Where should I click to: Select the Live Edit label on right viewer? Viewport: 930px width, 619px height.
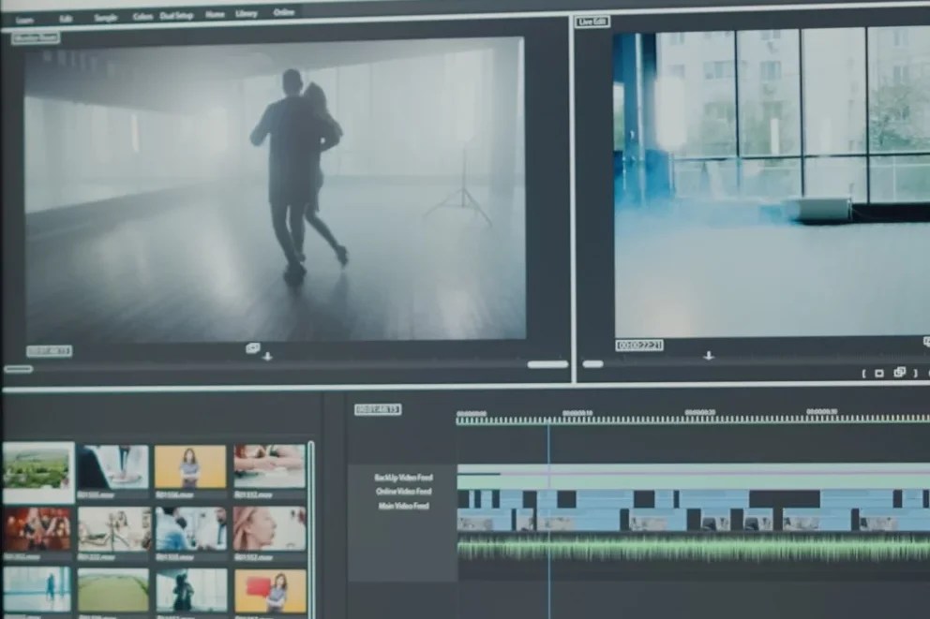[x=592, y=22]
